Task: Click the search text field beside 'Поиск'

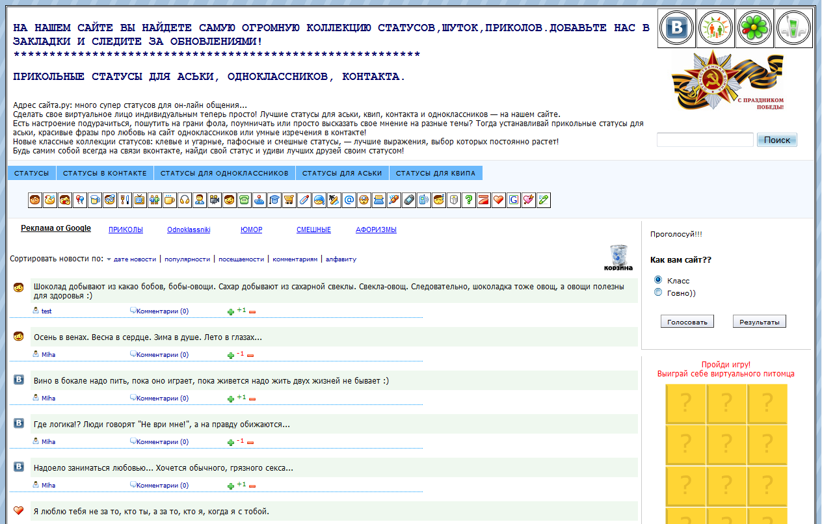Action: point(705,140)
